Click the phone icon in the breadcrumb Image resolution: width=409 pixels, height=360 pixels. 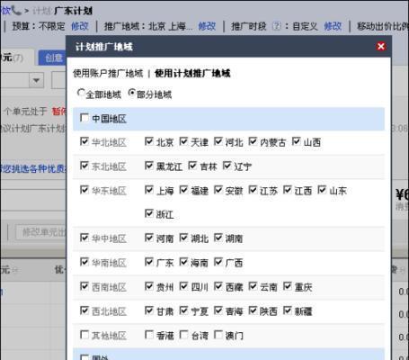tap(16, 11)
